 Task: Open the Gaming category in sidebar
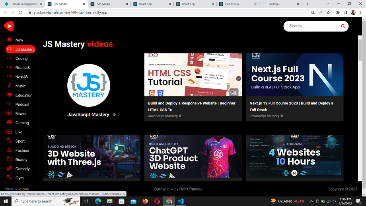22,123
